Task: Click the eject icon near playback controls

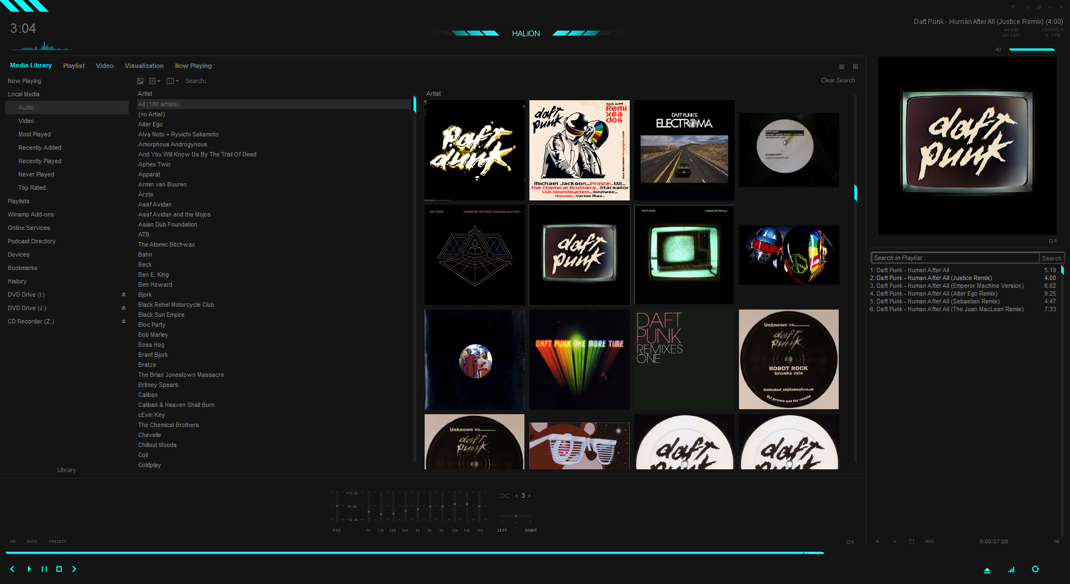Action: click(x=987, y=570)
